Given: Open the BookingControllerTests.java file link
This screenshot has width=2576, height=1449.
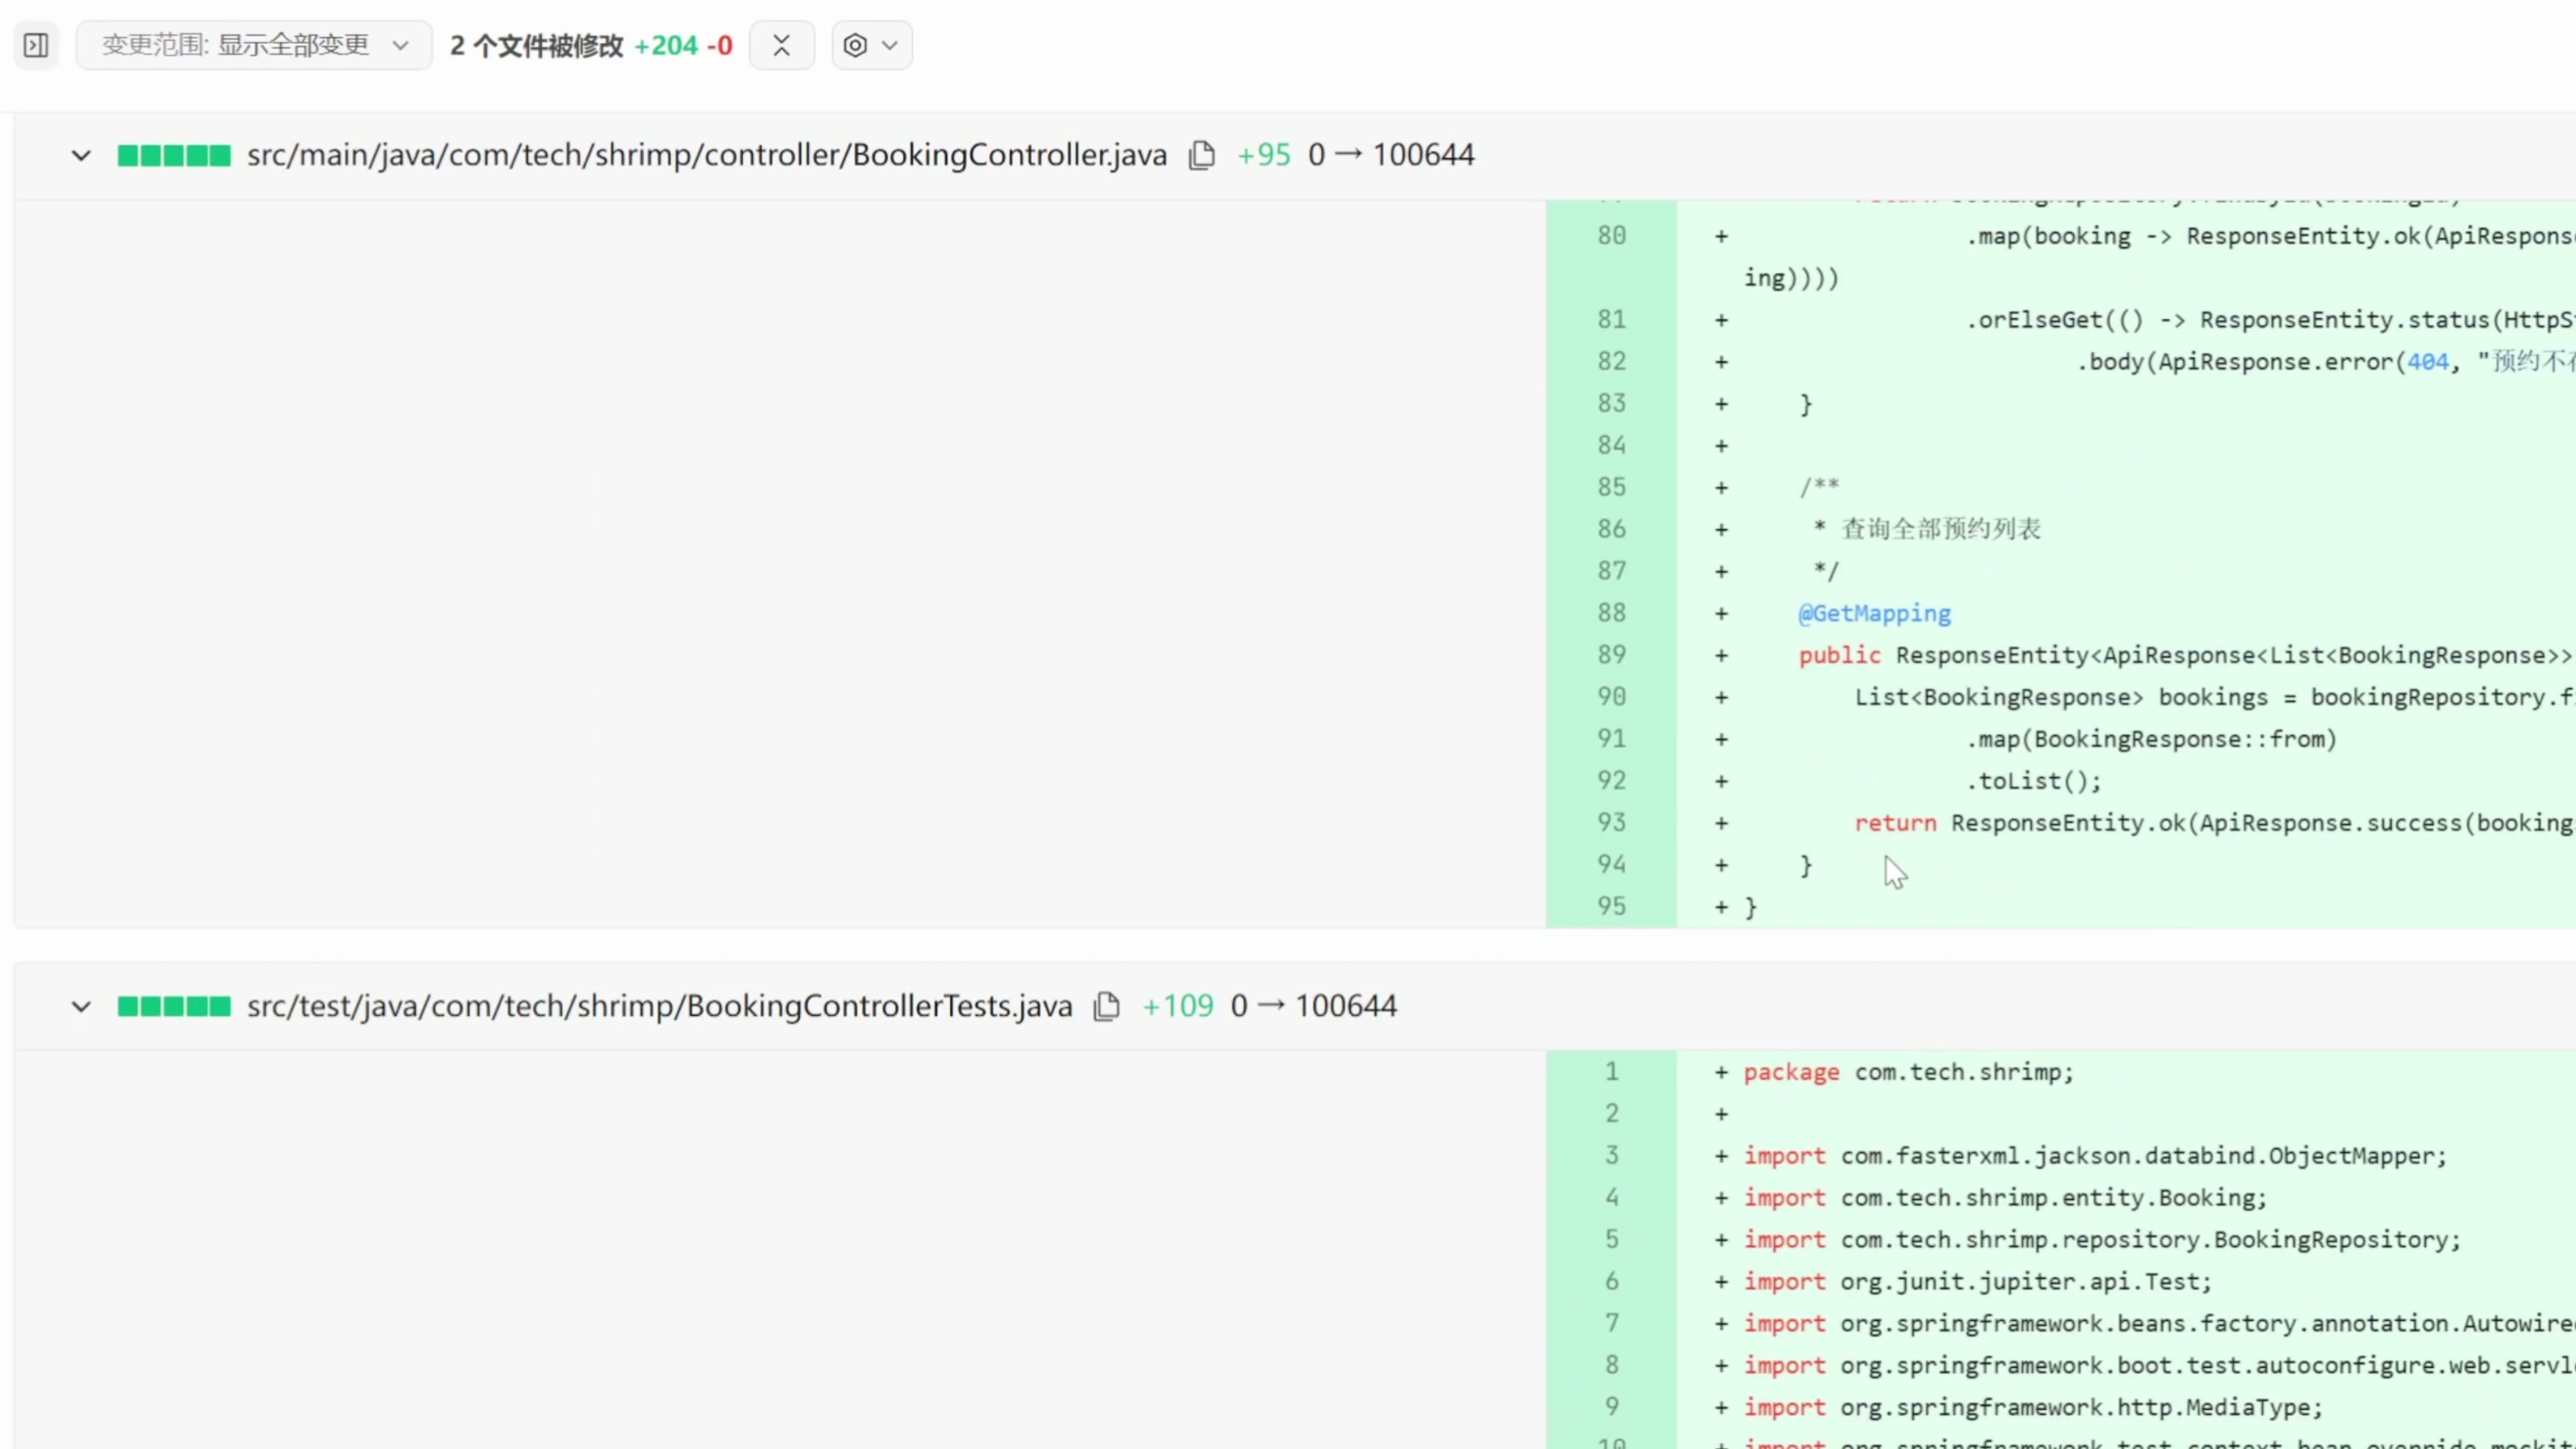Looking at the screenshot, I should [x=659, y=1006].
